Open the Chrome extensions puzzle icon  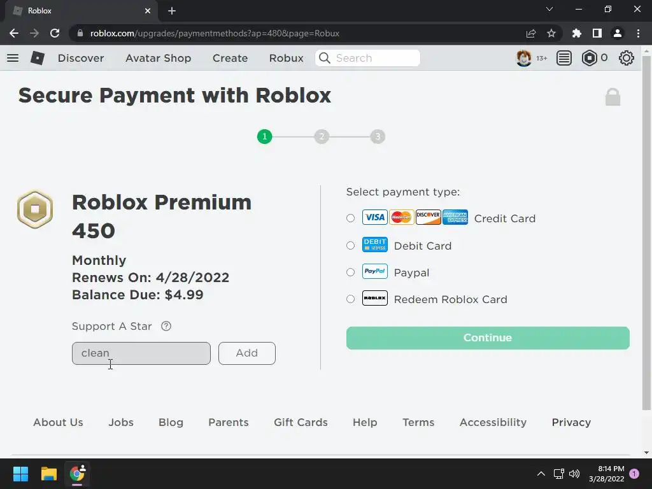click(x=577, y=33)
